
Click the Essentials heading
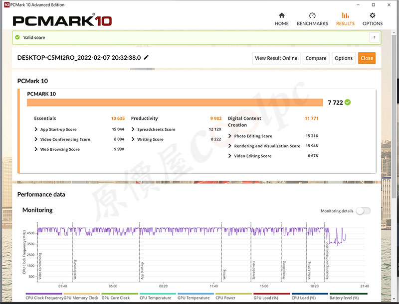[x=45, y=118]
